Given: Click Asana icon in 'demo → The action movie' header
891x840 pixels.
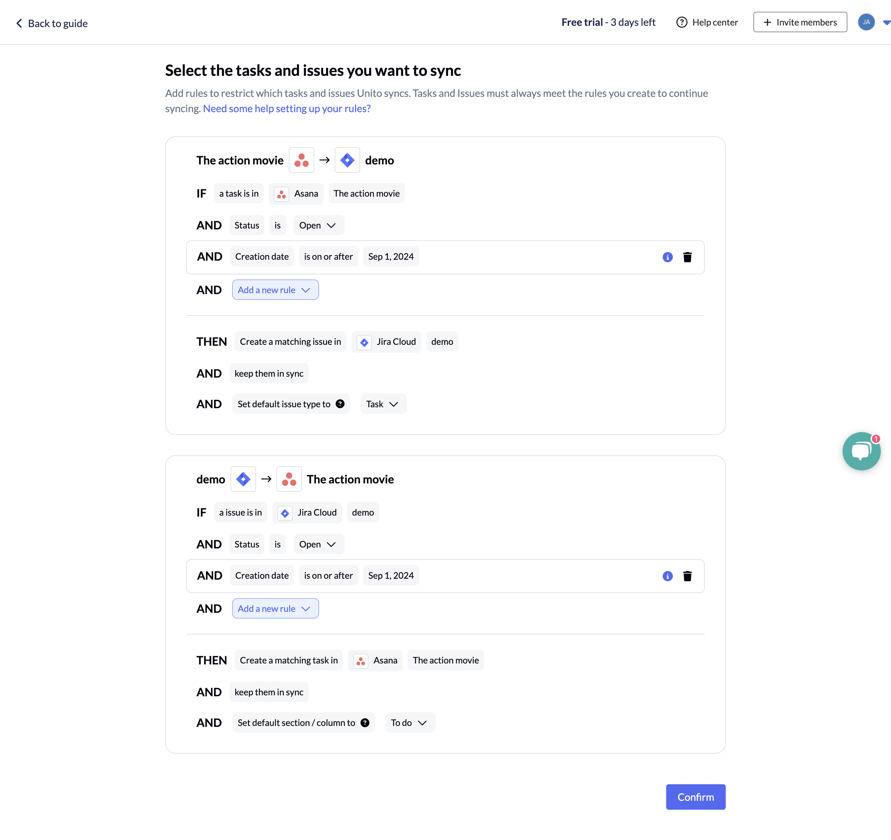Looking at the screenshot, I should coord(289,479).
